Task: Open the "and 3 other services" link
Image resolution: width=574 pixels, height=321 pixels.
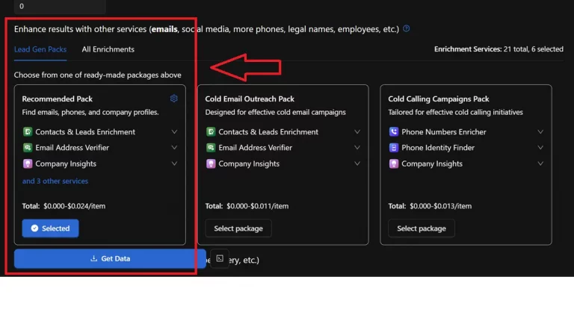Action: point(55,181)
